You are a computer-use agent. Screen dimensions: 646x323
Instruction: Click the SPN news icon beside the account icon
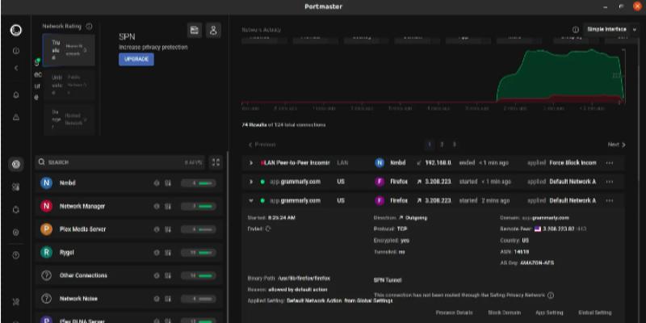point(195,30)
